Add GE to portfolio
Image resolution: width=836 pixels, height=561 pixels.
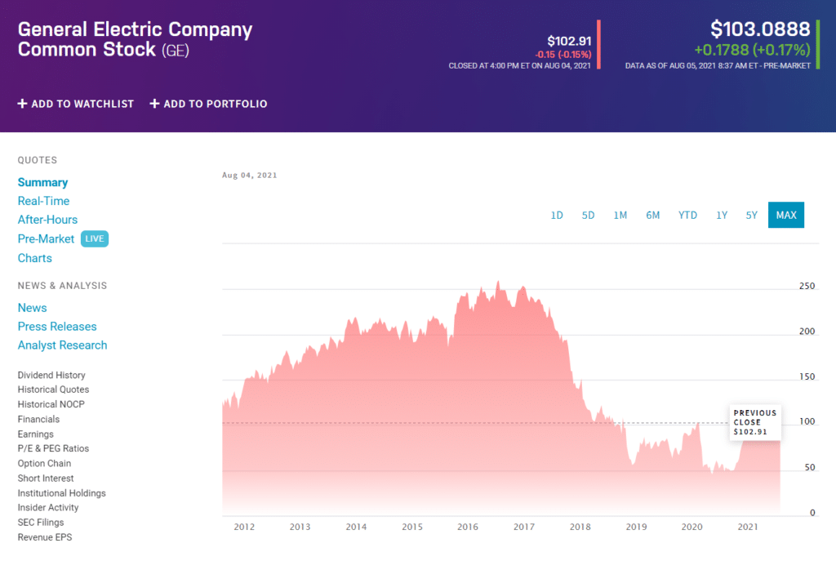208,104
